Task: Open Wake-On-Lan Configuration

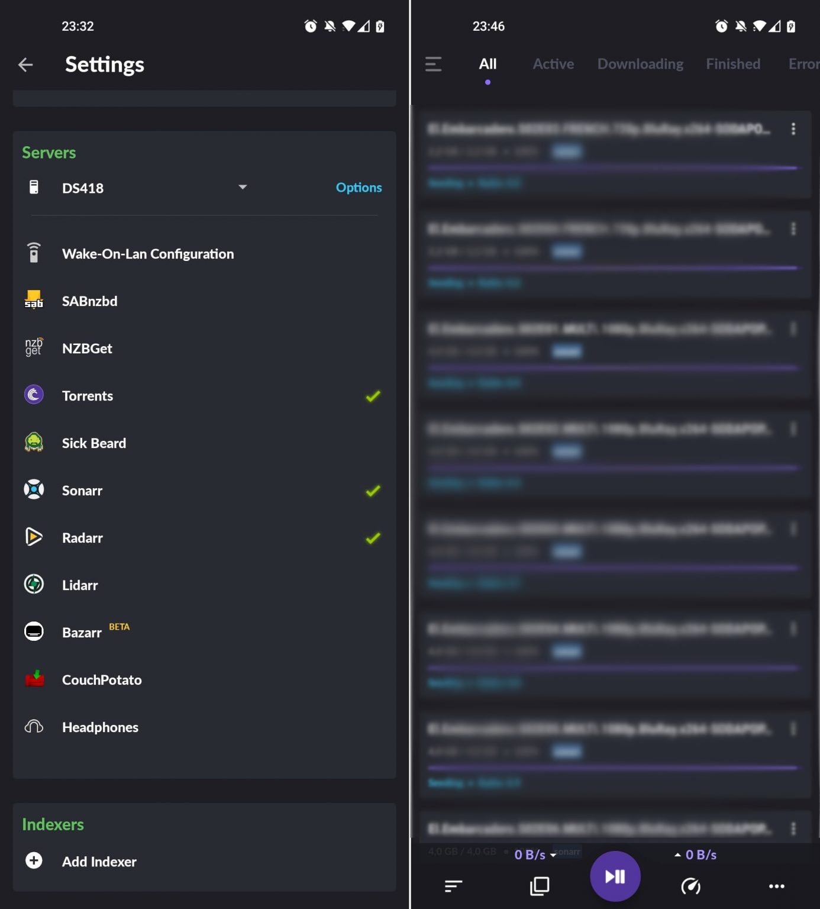Action: click(204, 254)
